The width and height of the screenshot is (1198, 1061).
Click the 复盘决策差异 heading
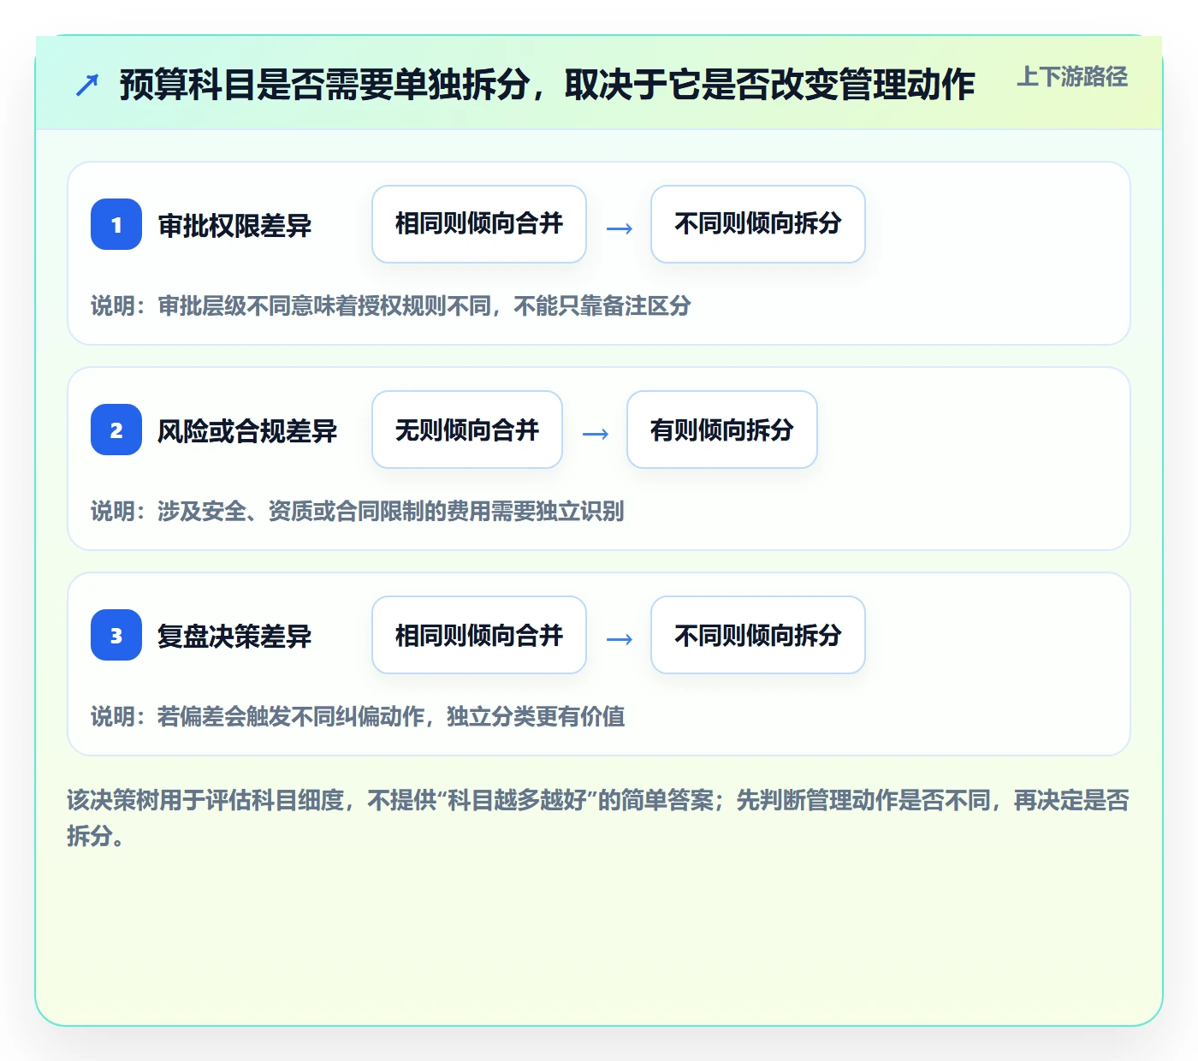click(x=234, y=637)
